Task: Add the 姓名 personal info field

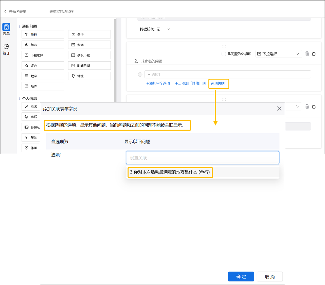Action: [31, 106]
